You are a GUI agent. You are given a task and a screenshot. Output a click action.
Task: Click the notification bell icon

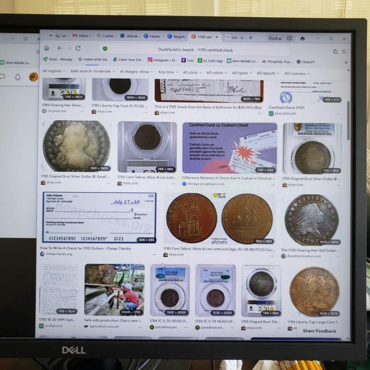pyautogui.click(x=17, y=77)
